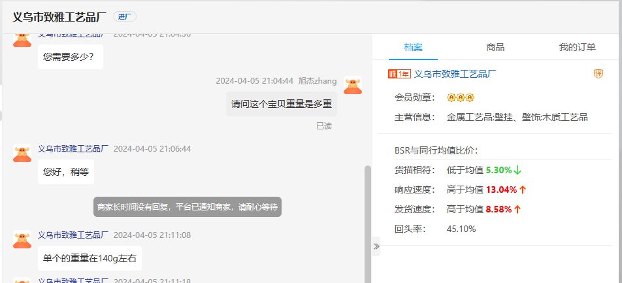Click the 会员勋章 medal icons
This screenshot has width=622, height=283.
click(461, 97)
